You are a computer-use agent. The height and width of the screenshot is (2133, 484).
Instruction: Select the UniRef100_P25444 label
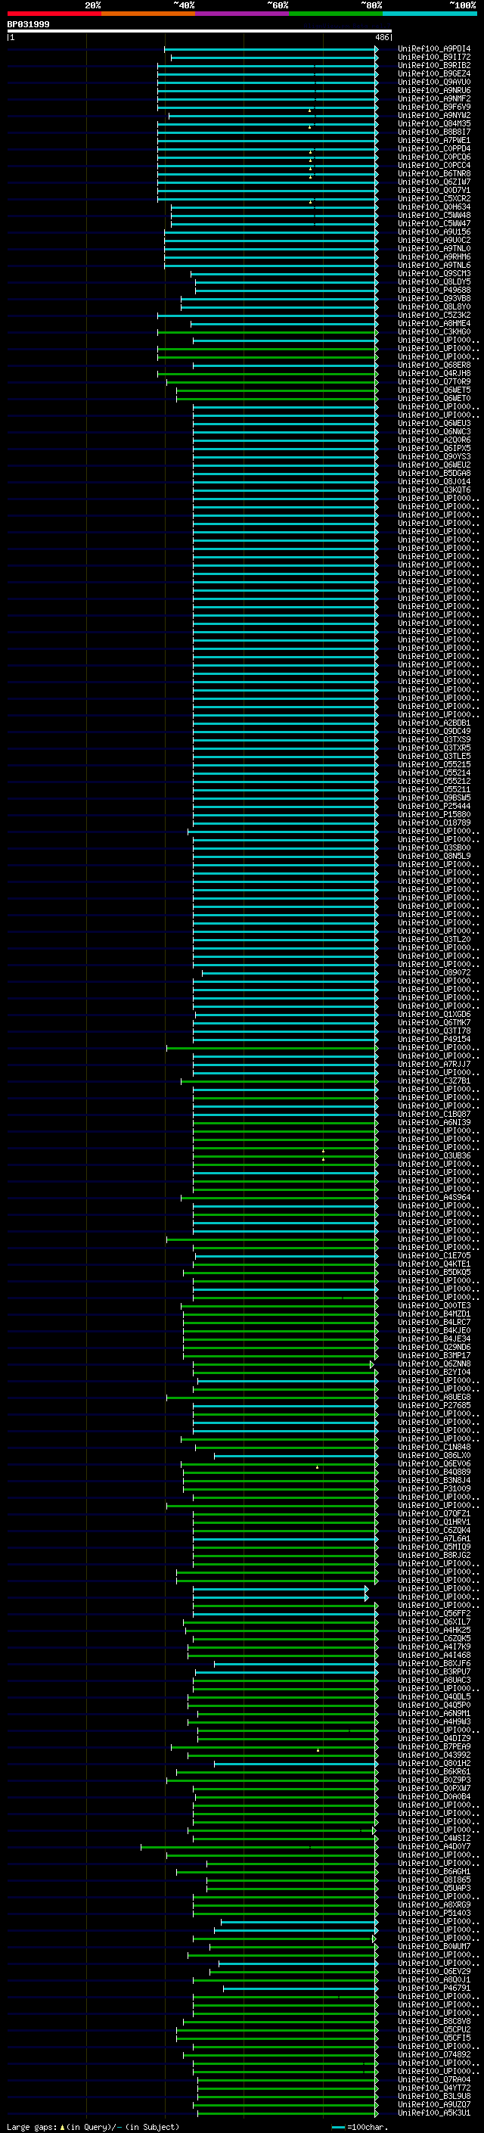click(x=434, y=806)
